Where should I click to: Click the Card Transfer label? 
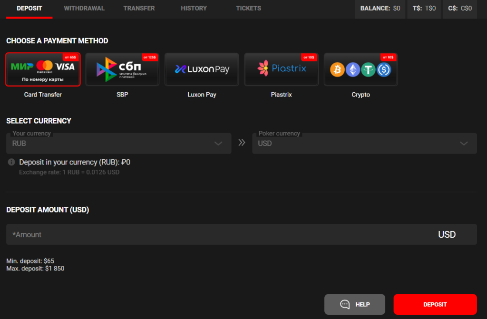pos(43,95)
